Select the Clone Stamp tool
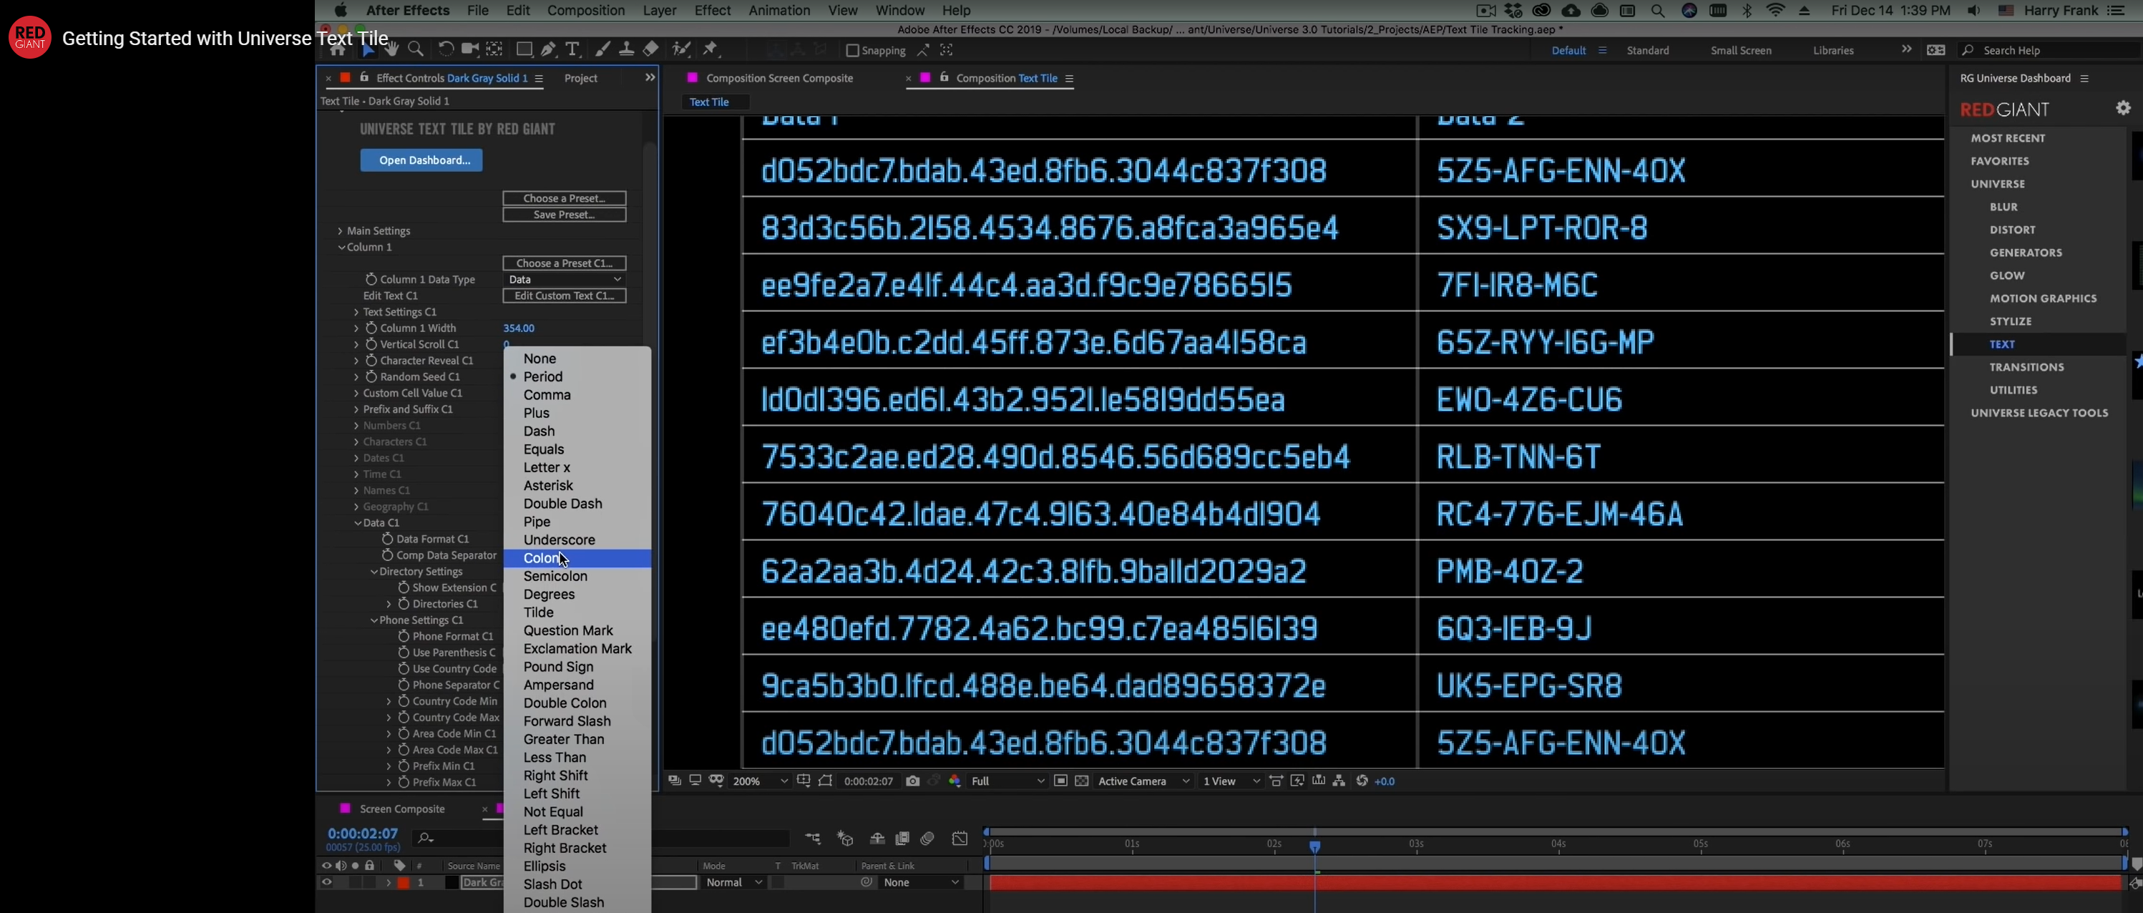 (x=626, y=50)
